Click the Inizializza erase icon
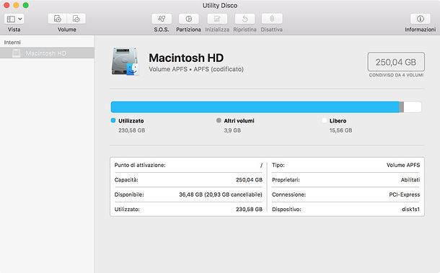This screenshot has height=273, width=440. point(217,19)
